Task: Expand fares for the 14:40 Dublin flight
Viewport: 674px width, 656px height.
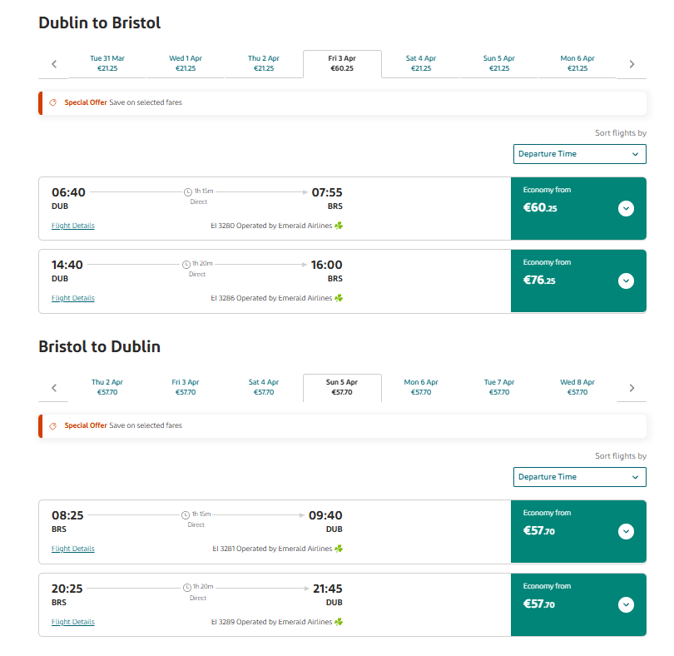Action: (x=626, y=281)
